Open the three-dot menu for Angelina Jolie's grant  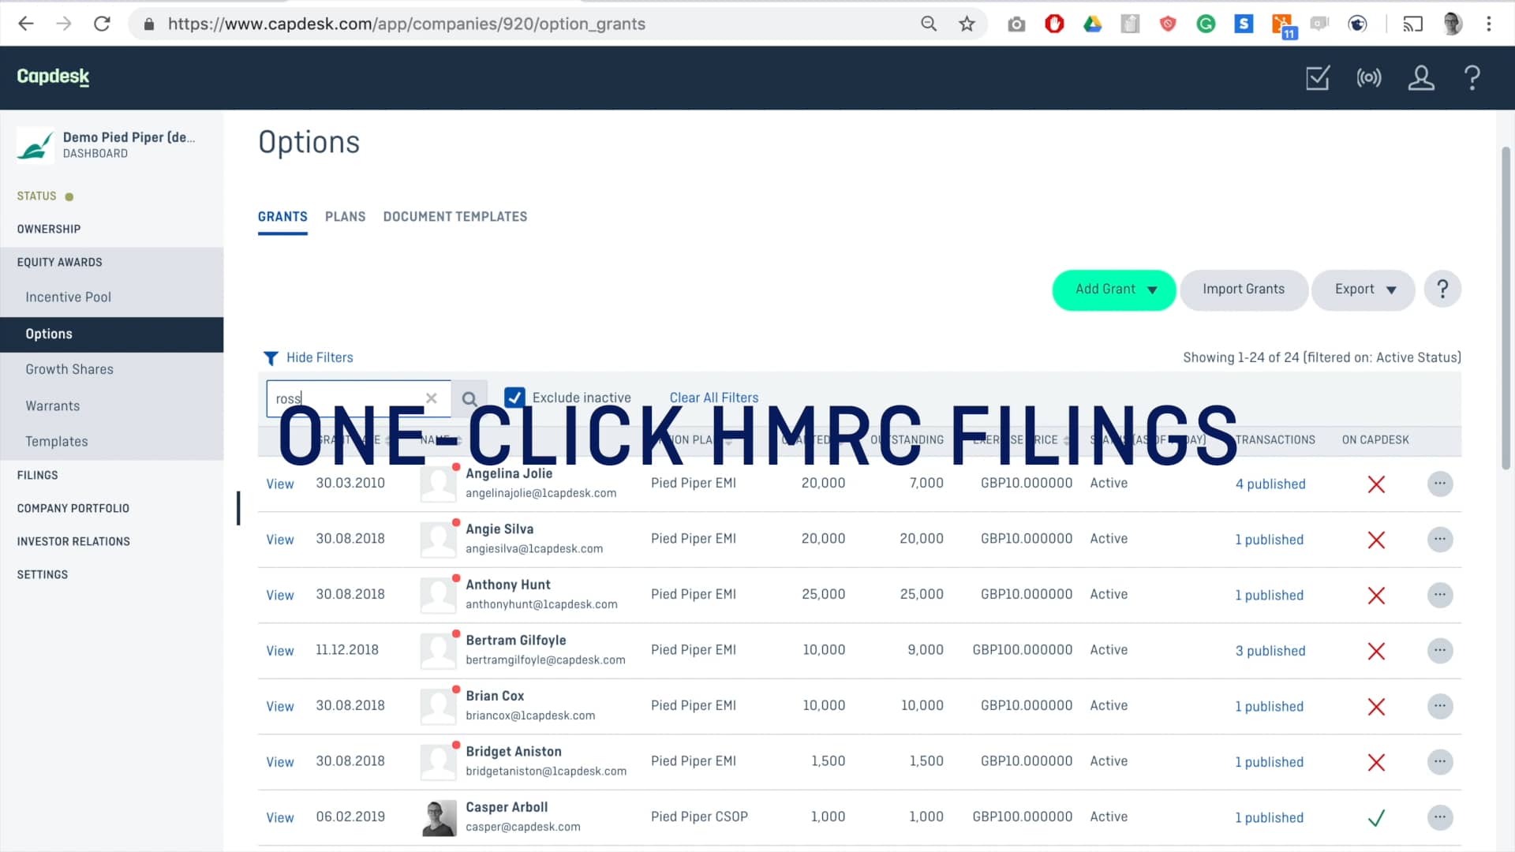pyautogui.click(x=1440, y=484)
